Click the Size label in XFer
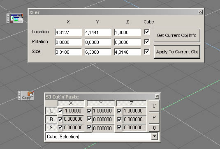This screenshot has height=149, width=220. (36, 52)
